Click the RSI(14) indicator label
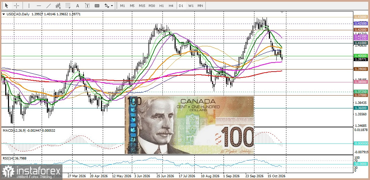This screenshot has height=180, width=370. pyautogui.click(x=9, y=158)
